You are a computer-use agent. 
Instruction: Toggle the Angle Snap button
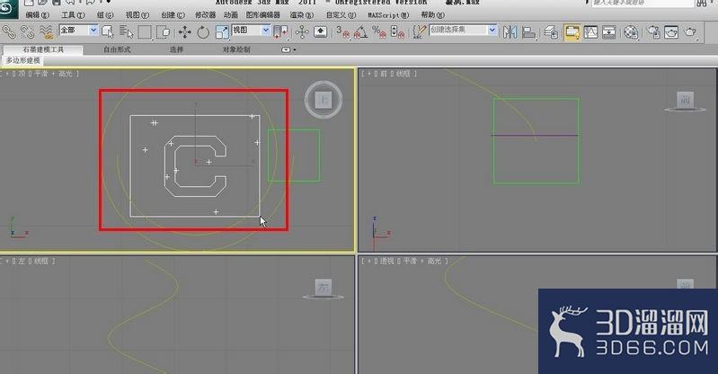[361, 31]
